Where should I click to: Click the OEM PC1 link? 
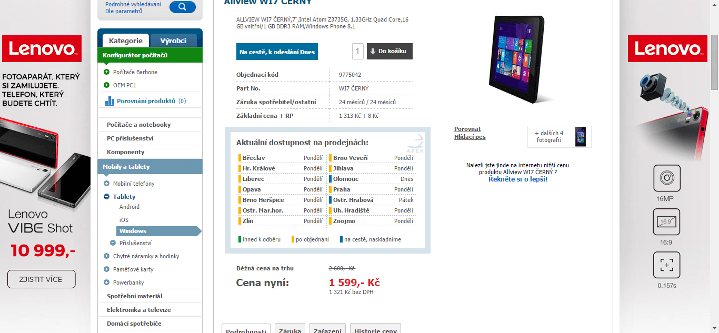click(x=125, y=85)
